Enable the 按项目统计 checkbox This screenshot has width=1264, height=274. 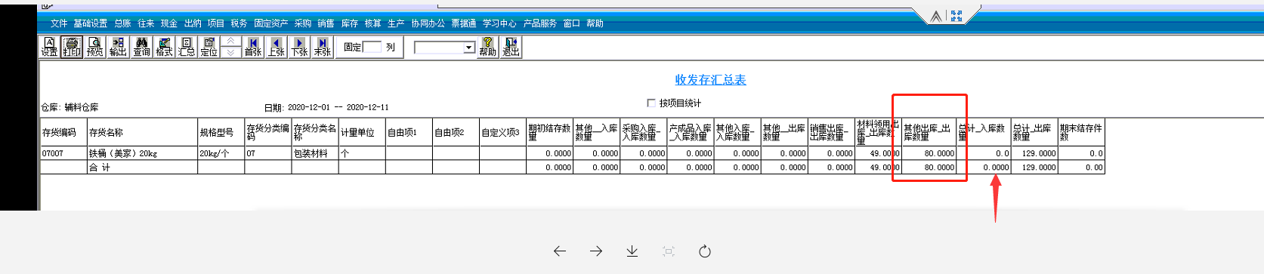click(x=651, y=103)
